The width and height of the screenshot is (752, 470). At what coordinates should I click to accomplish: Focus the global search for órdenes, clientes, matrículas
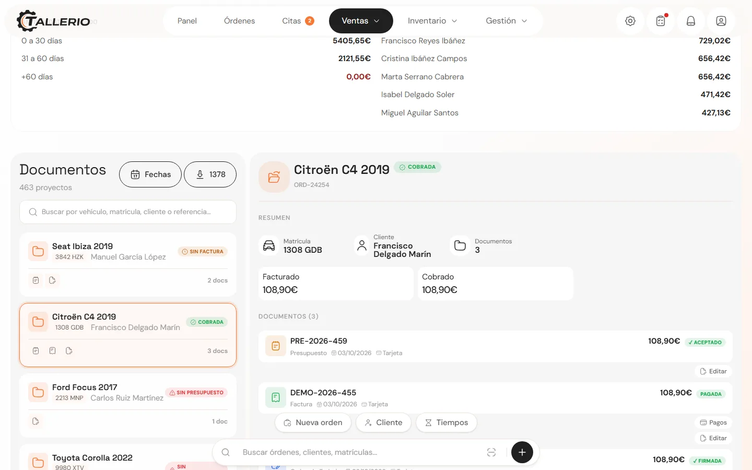tap(359, 452)
